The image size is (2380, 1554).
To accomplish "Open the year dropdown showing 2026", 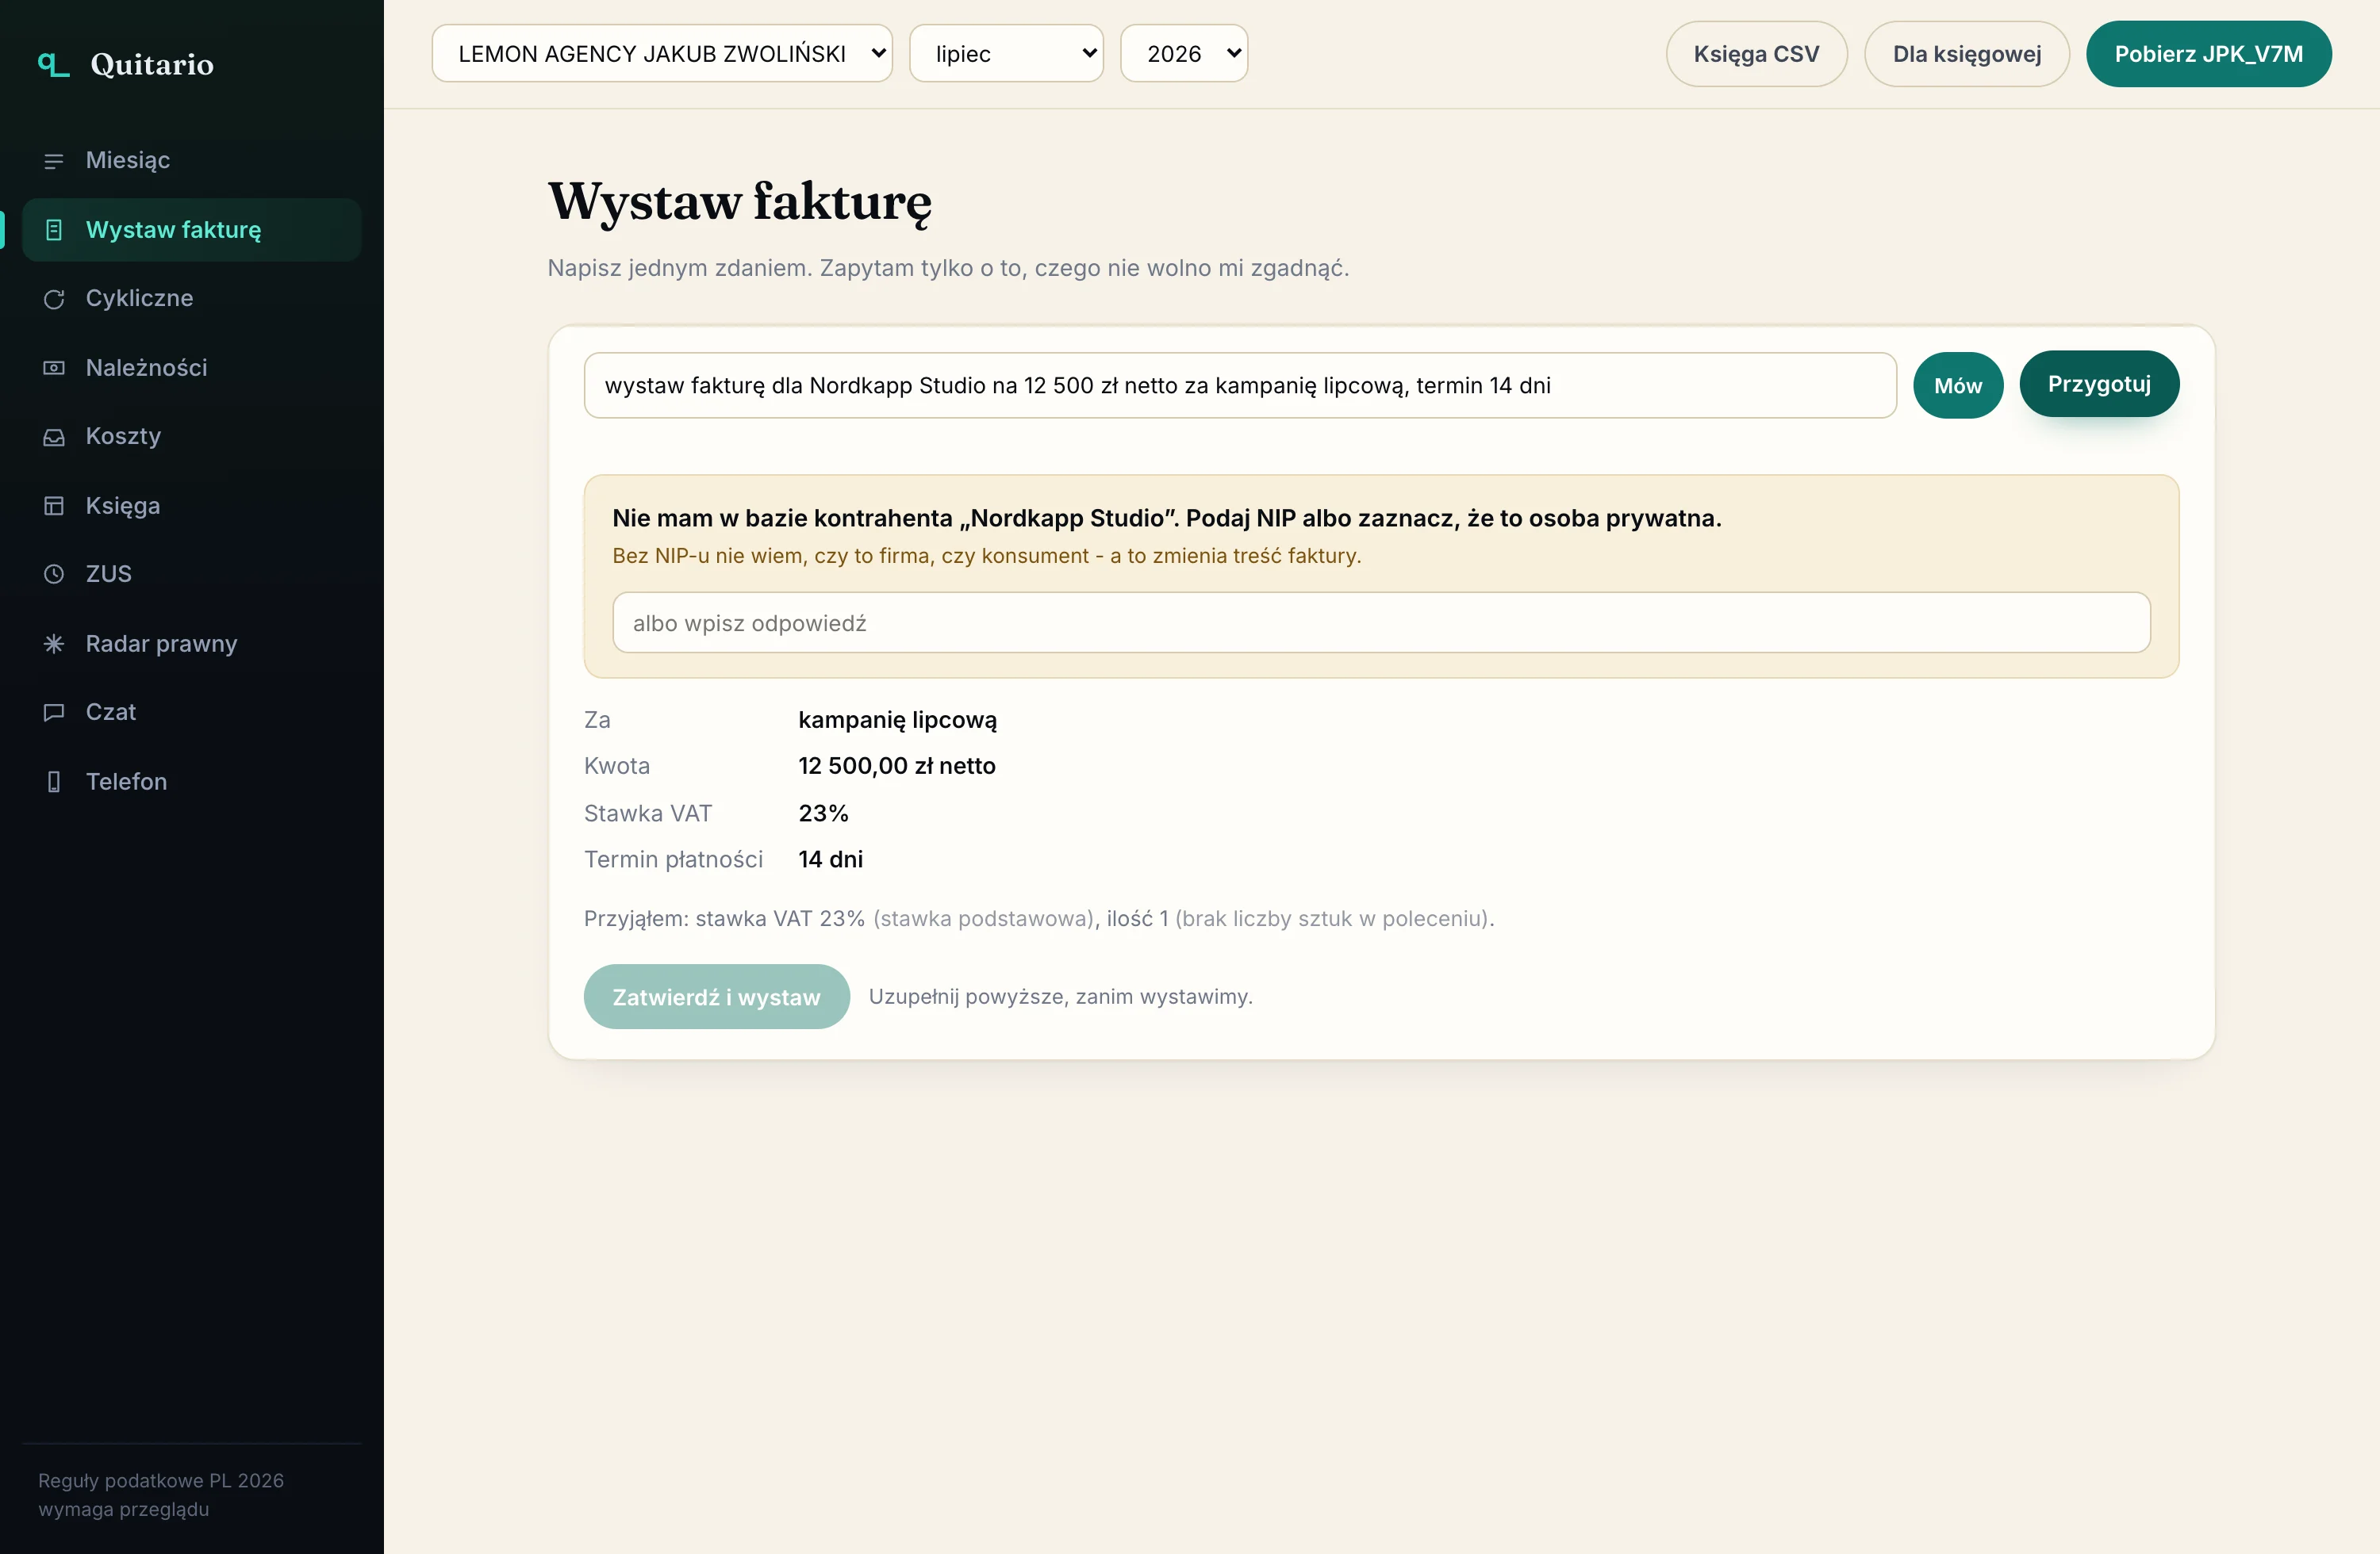I will (1184, 54).
